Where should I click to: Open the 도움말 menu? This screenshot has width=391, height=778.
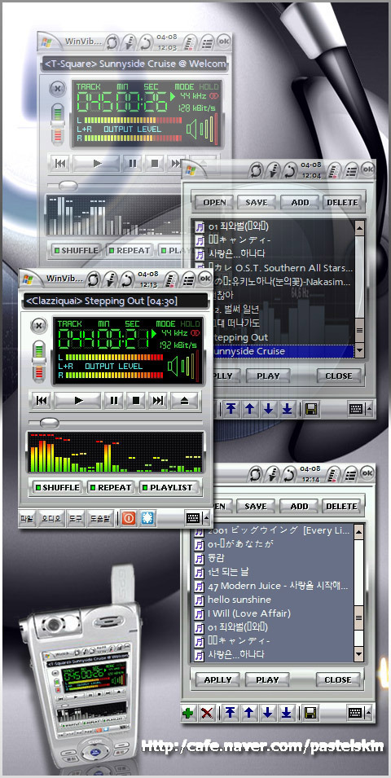101,518
